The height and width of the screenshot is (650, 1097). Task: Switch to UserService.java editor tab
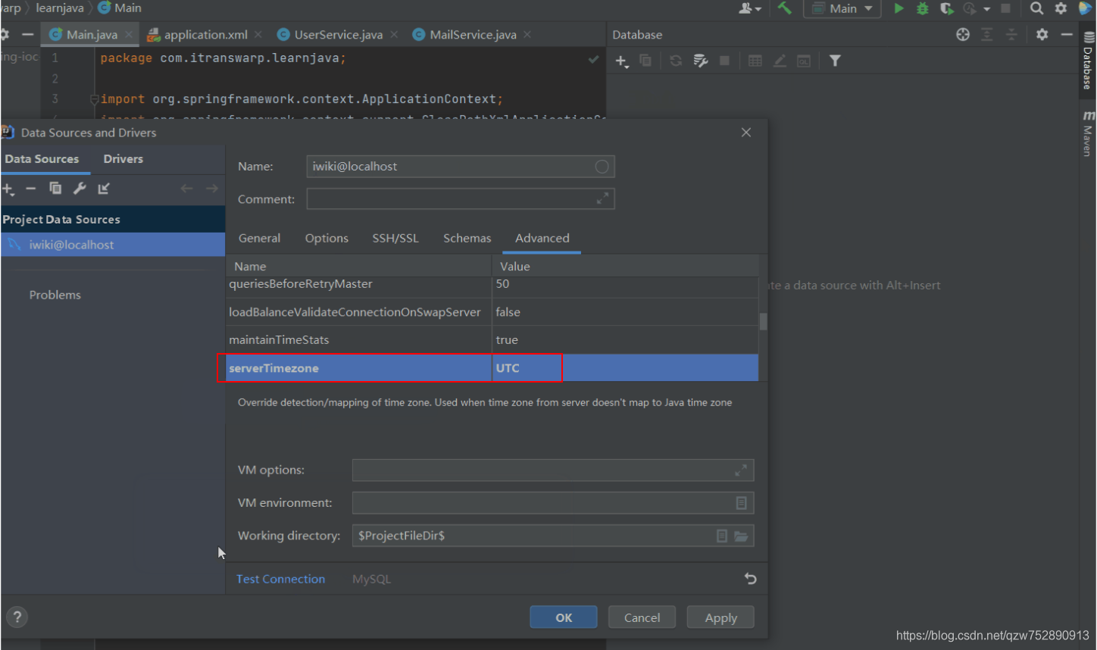[x=337, y=35]
